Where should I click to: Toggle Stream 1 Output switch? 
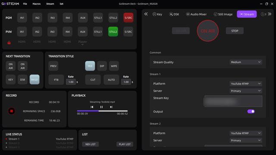pyautogui.click(x=251, y=112)
